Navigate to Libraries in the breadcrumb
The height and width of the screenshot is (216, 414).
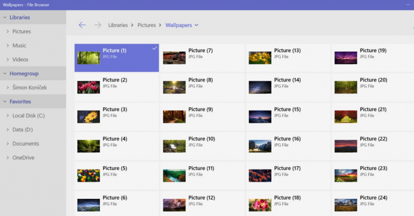(x=118, y=25)
